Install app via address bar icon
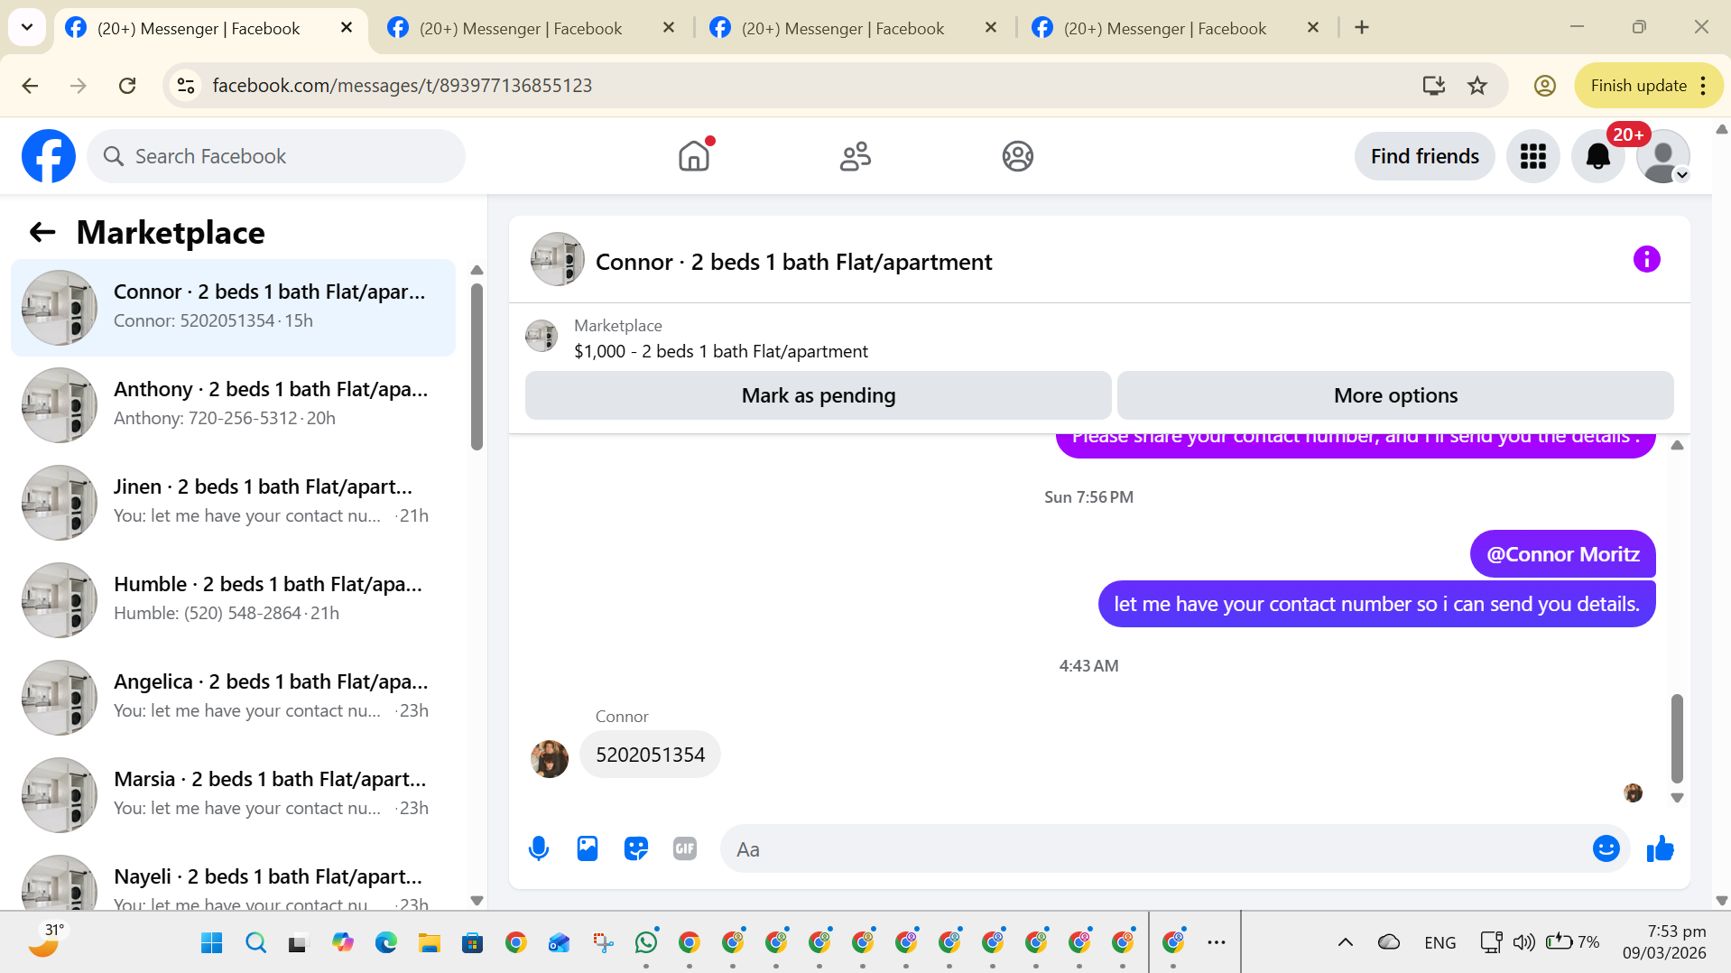 [x=1433, y=86]
